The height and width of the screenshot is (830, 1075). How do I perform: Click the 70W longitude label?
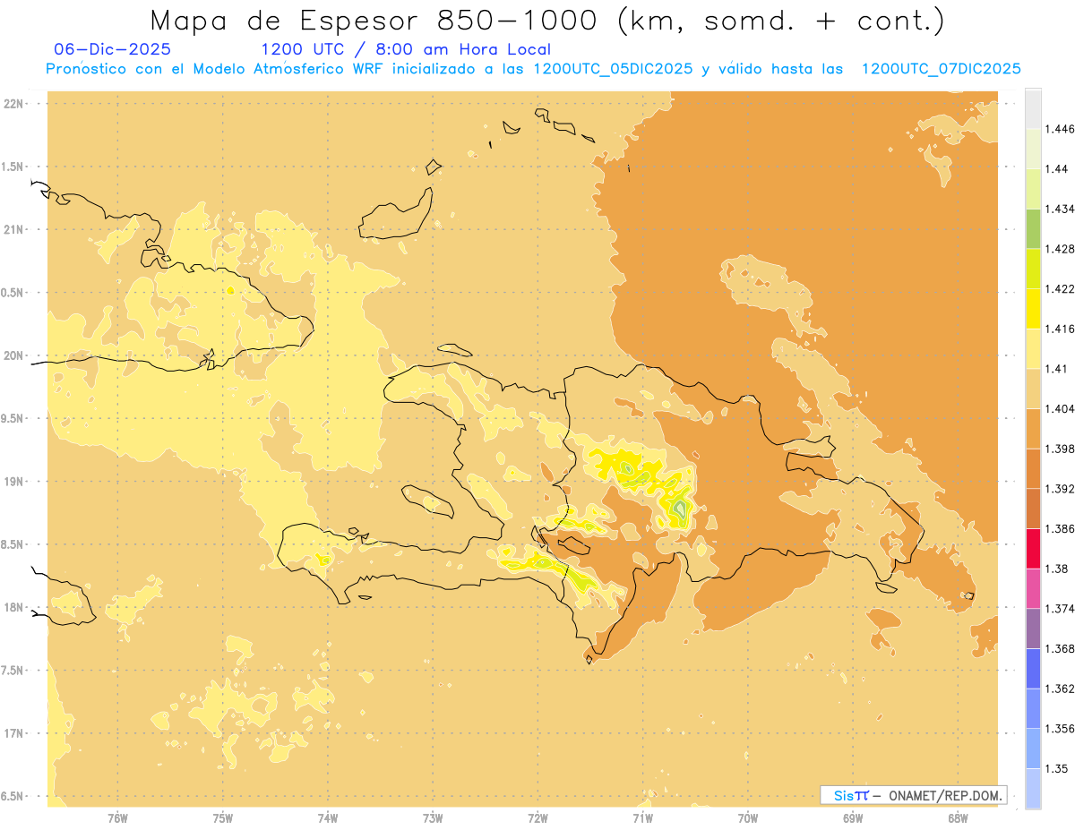(x=748, y=818)
